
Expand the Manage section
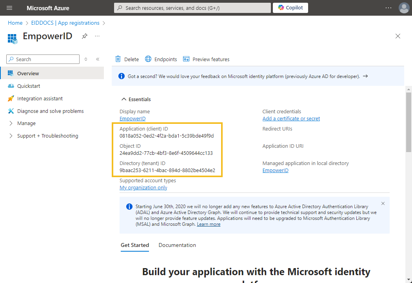[x=26, y=123]
